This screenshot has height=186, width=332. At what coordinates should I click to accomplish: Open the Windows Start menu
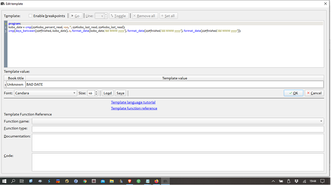pyautogui.click(x=4, y=181)
